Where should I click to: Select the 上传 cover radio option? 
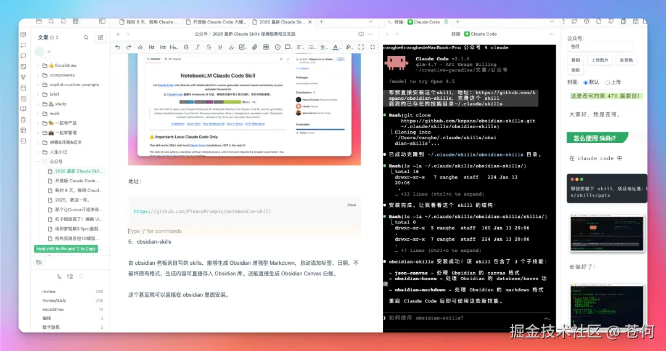(607, 83)
